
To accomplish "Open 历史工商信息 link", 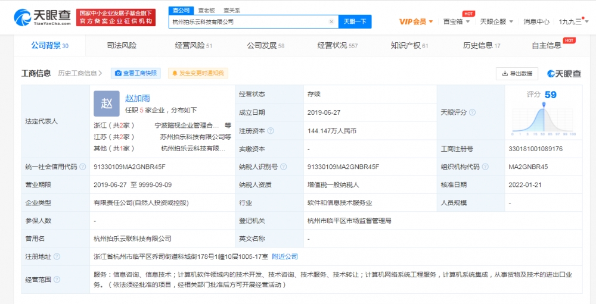I will (x=80, y=73).
